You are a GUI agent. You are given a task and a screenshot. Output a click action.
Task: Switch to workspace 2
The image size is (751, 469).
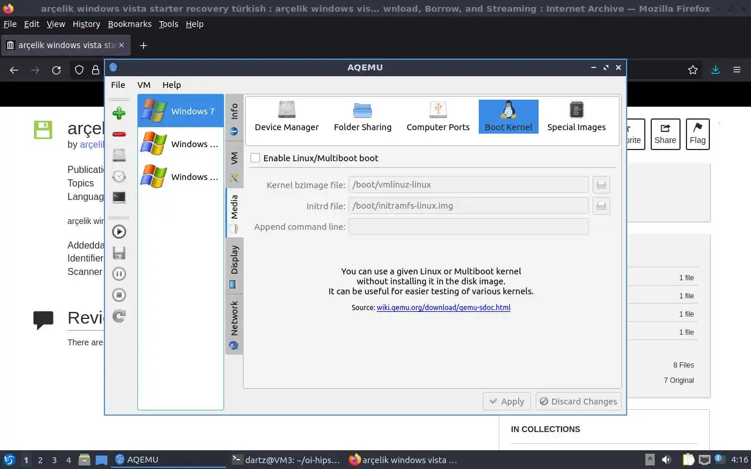[x=40, y=460]
